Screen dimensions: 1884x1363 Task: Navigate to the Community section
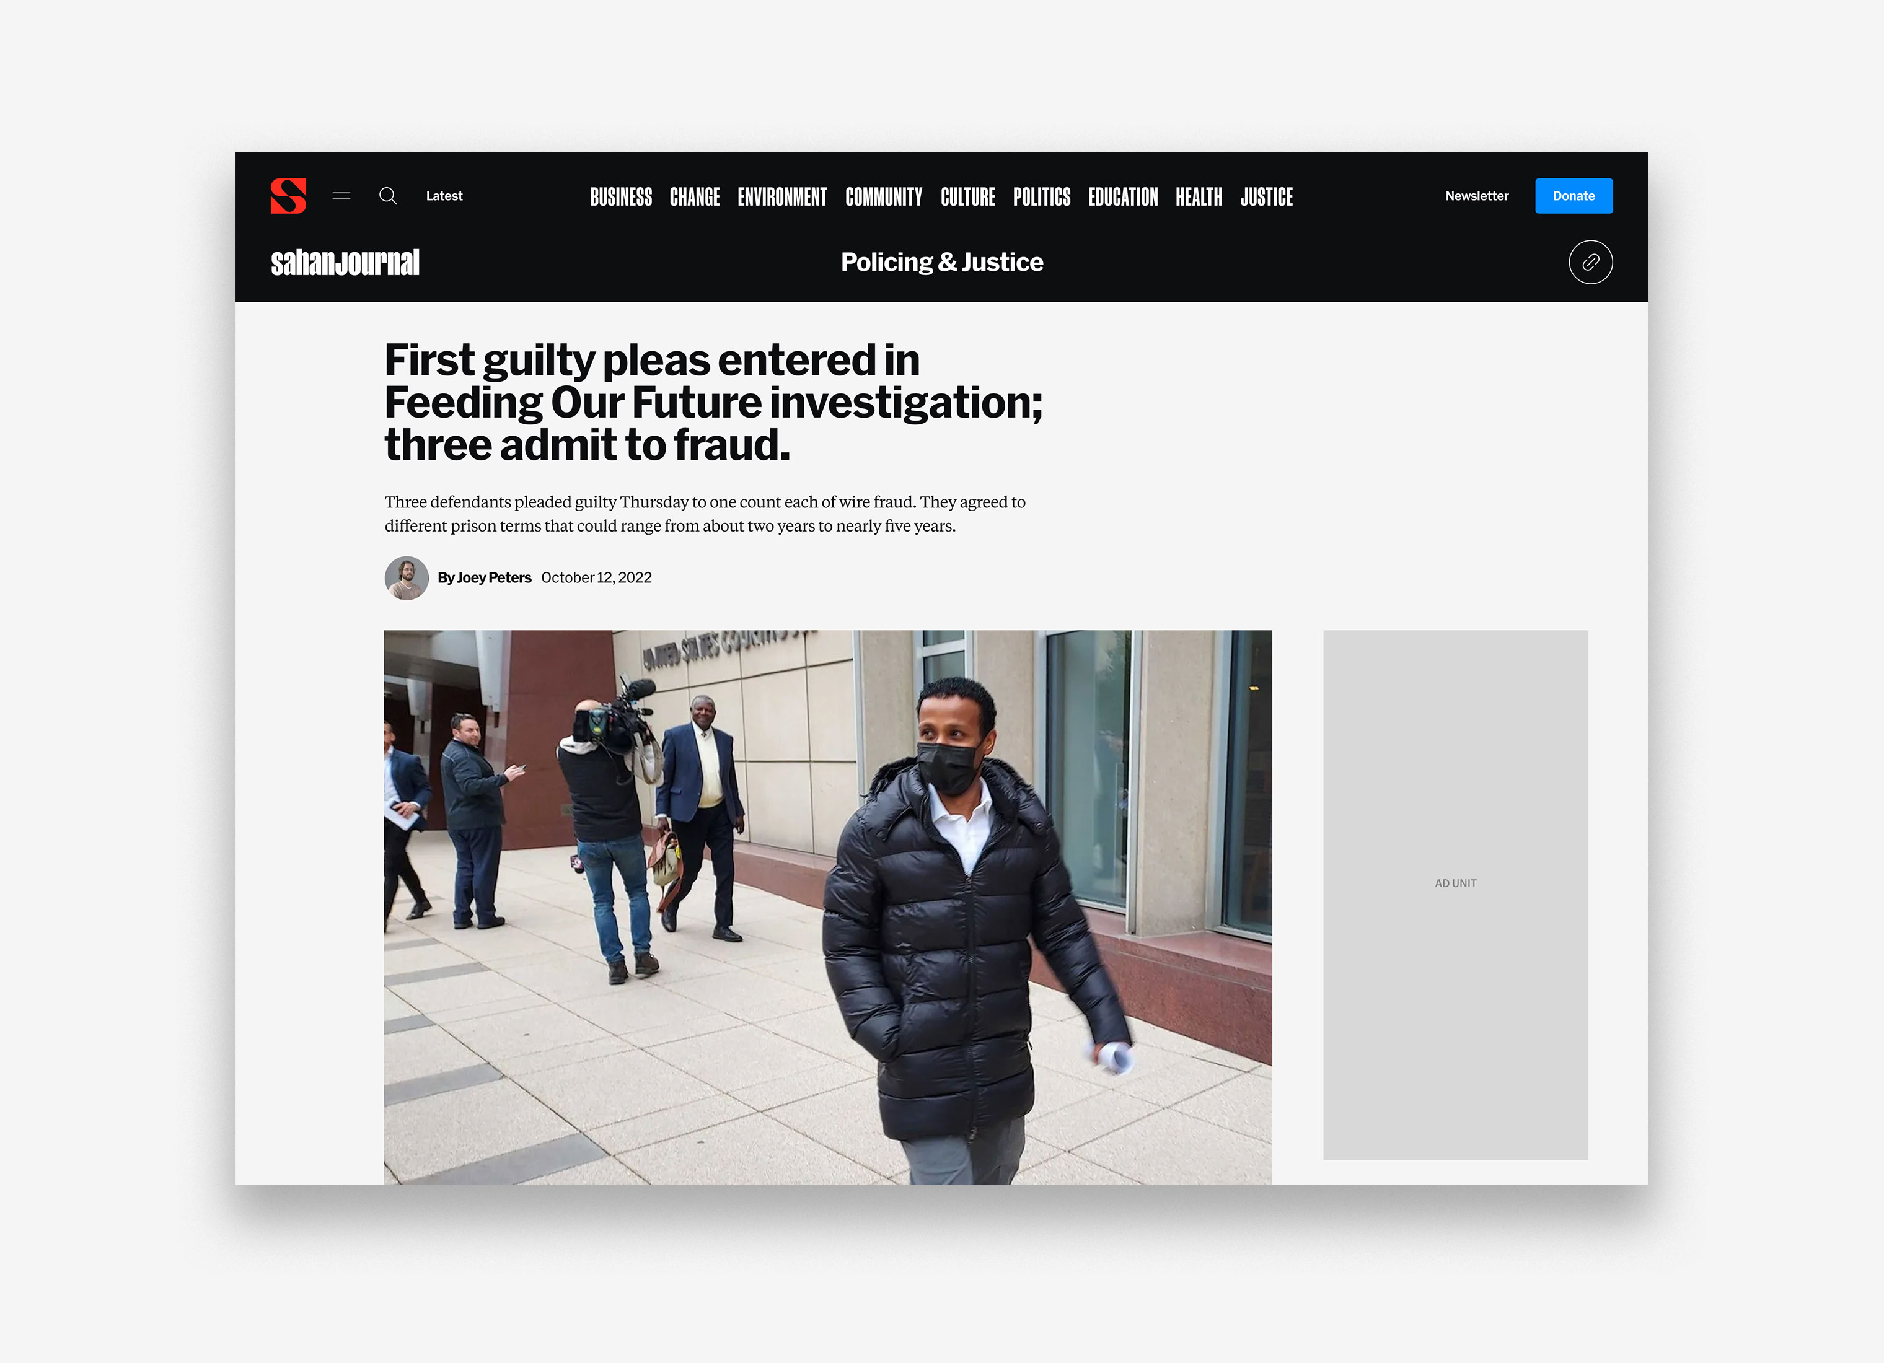click(x=884, y=197)
